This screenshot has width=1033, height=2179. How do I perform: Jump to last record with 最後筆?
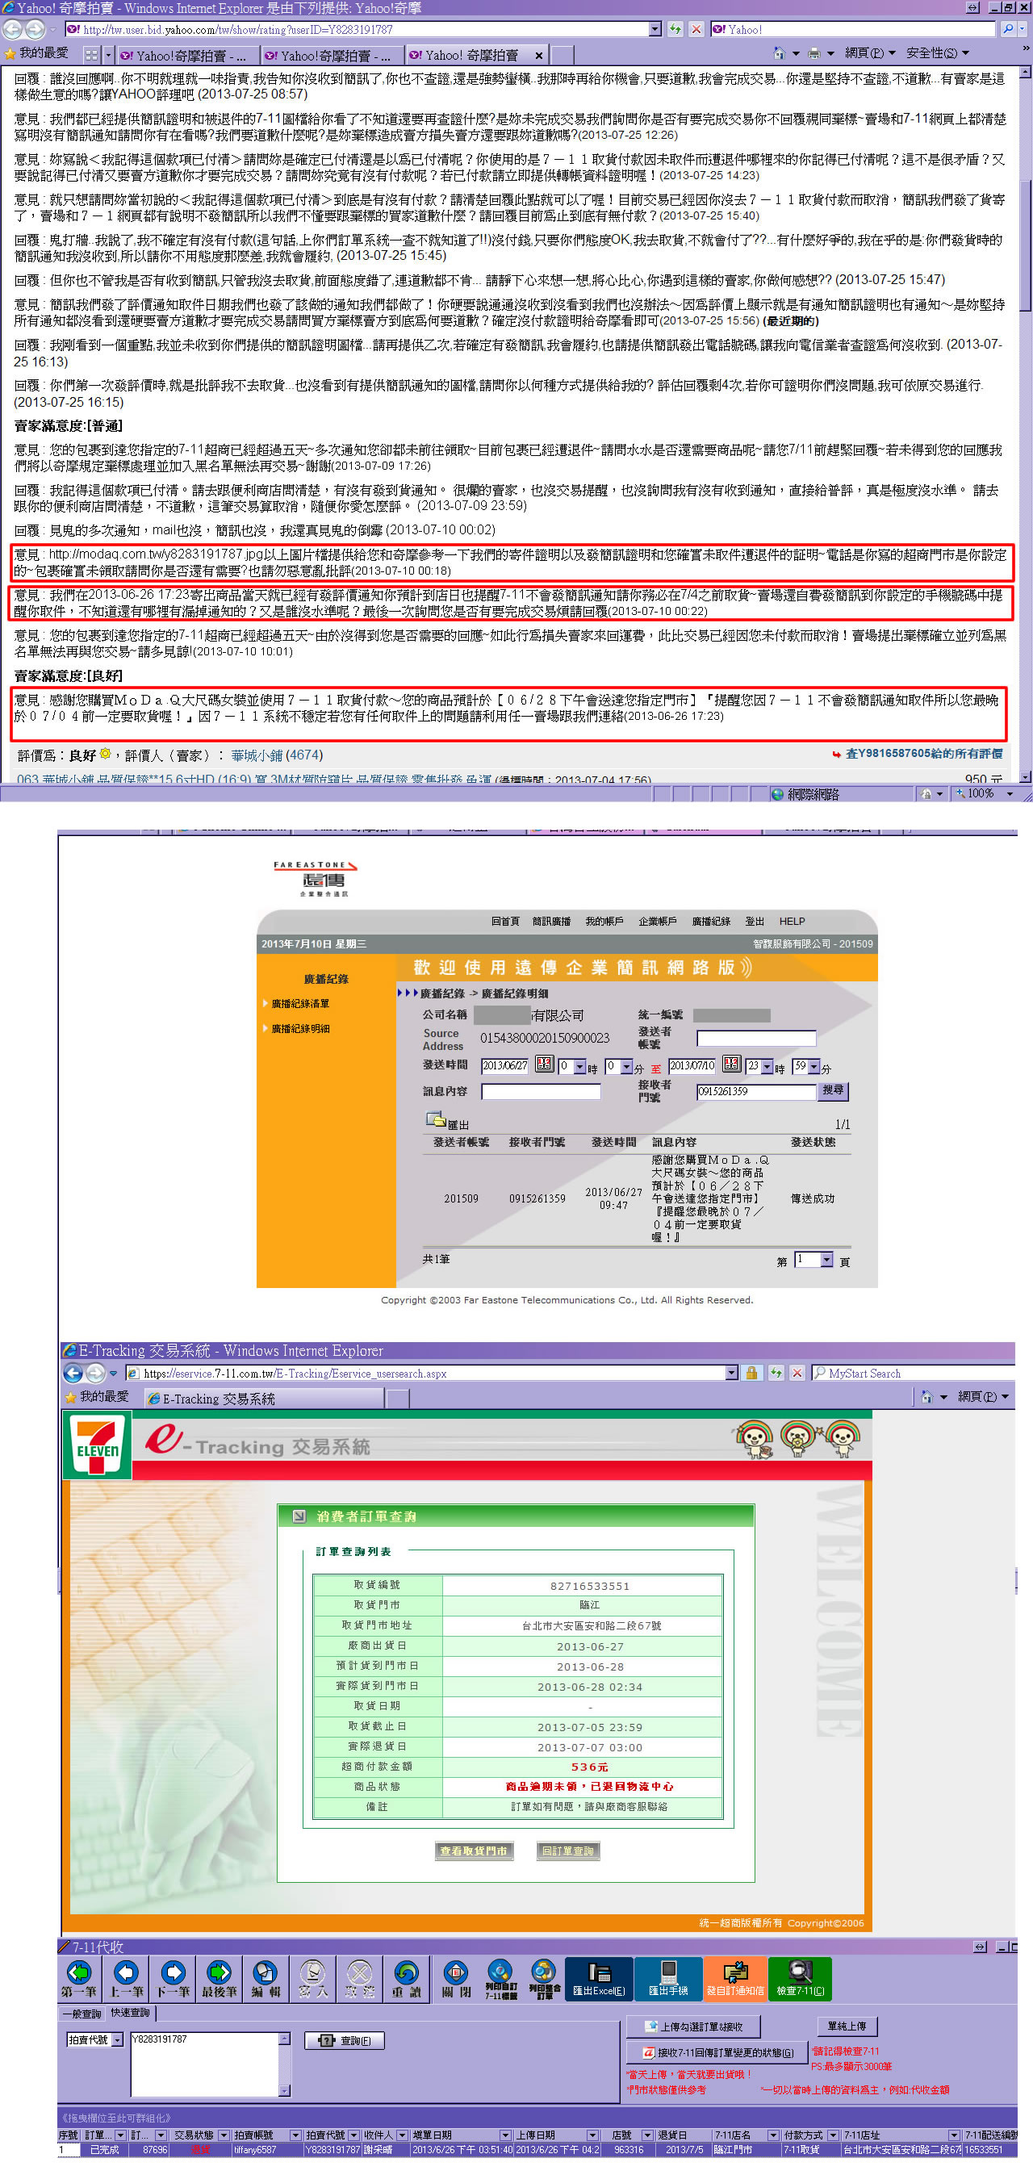click(x=218, y=1979)
